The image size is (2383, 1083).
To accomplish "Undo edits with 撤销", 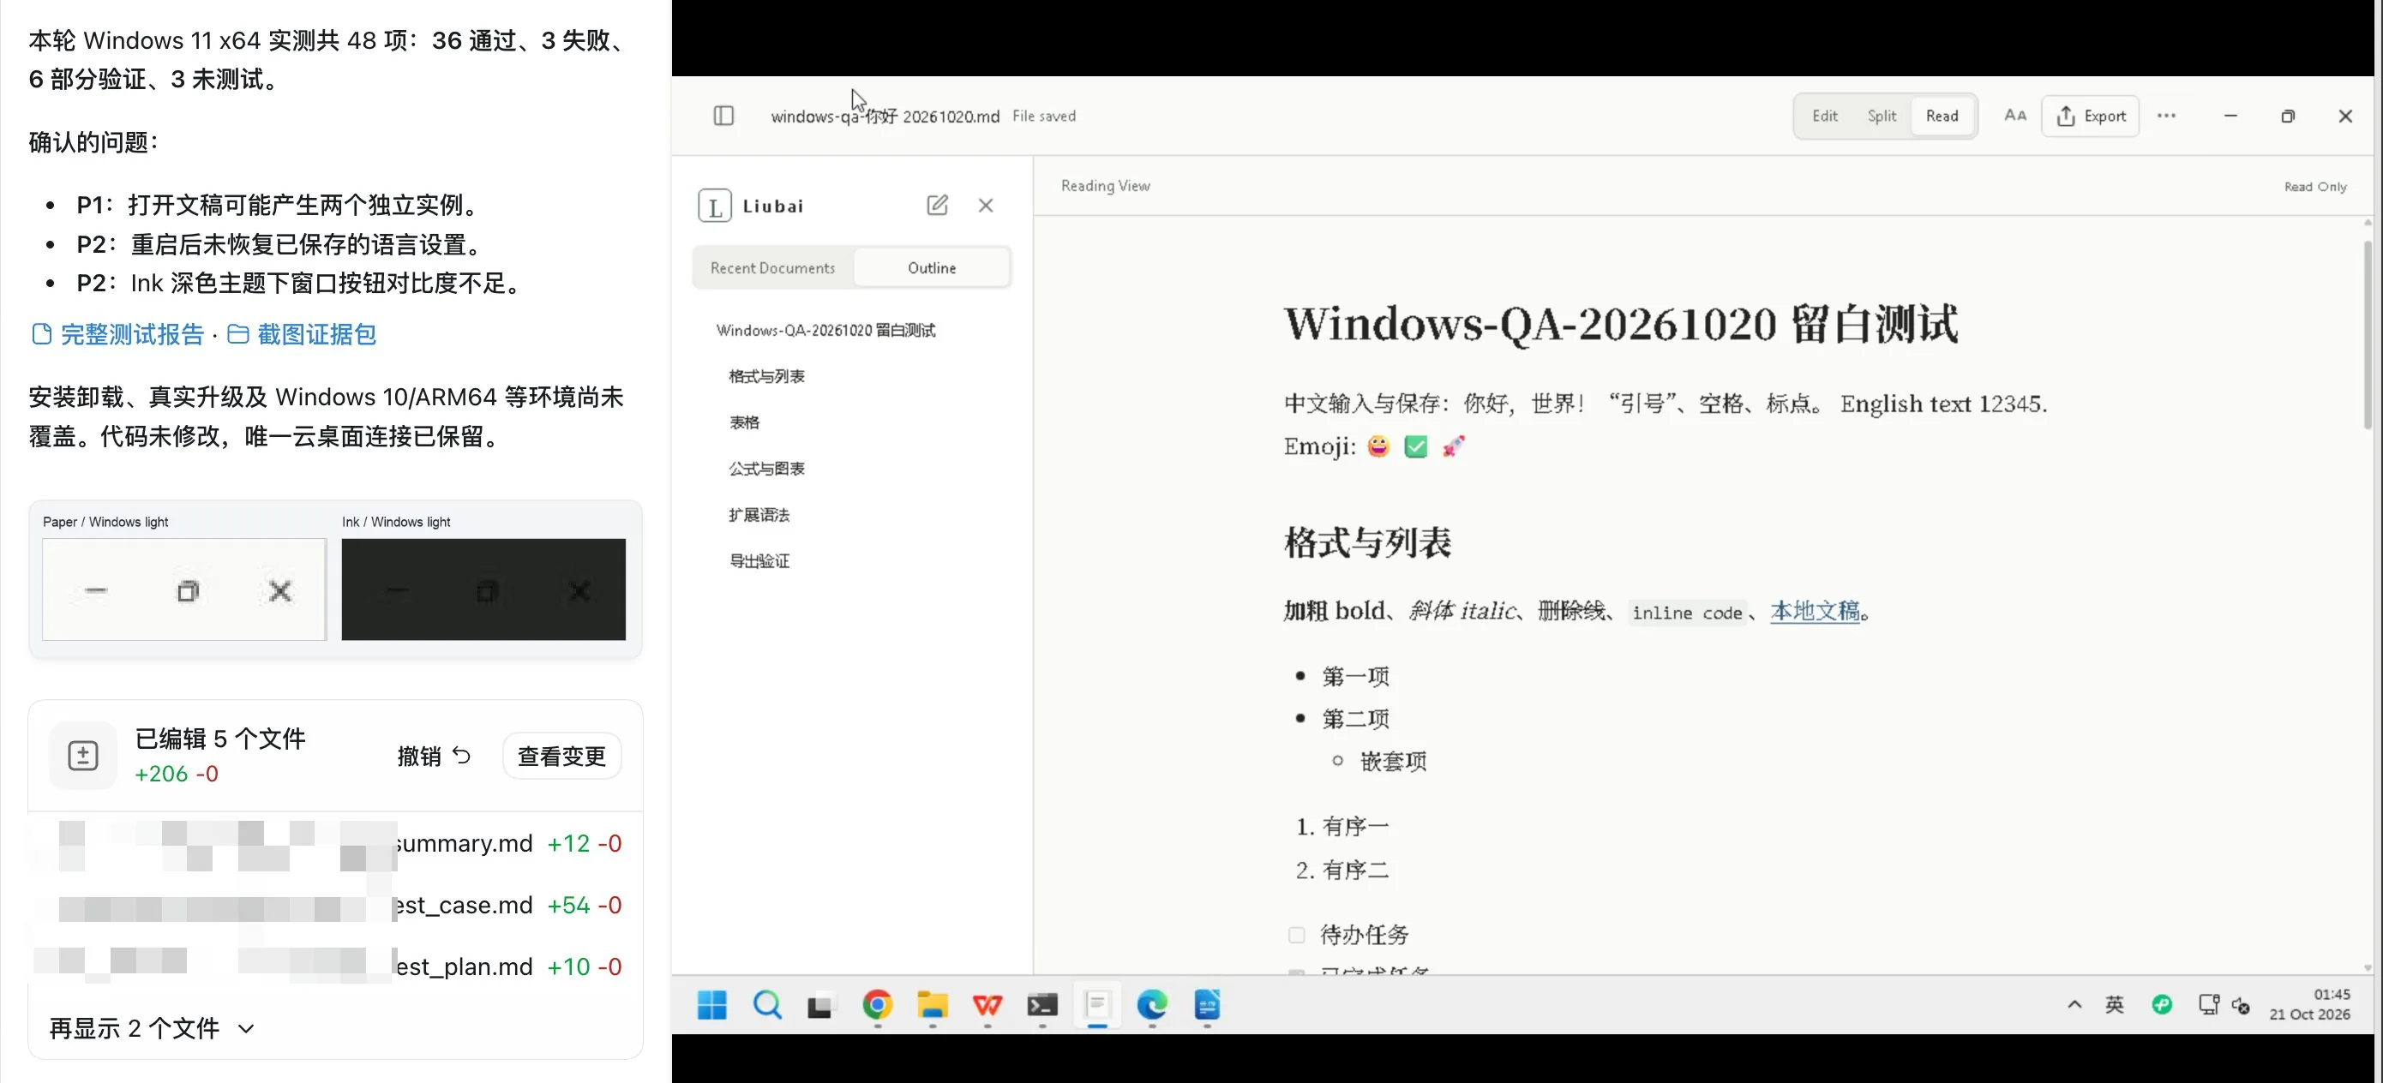I will pyautogui.click(x=434, y=756).
